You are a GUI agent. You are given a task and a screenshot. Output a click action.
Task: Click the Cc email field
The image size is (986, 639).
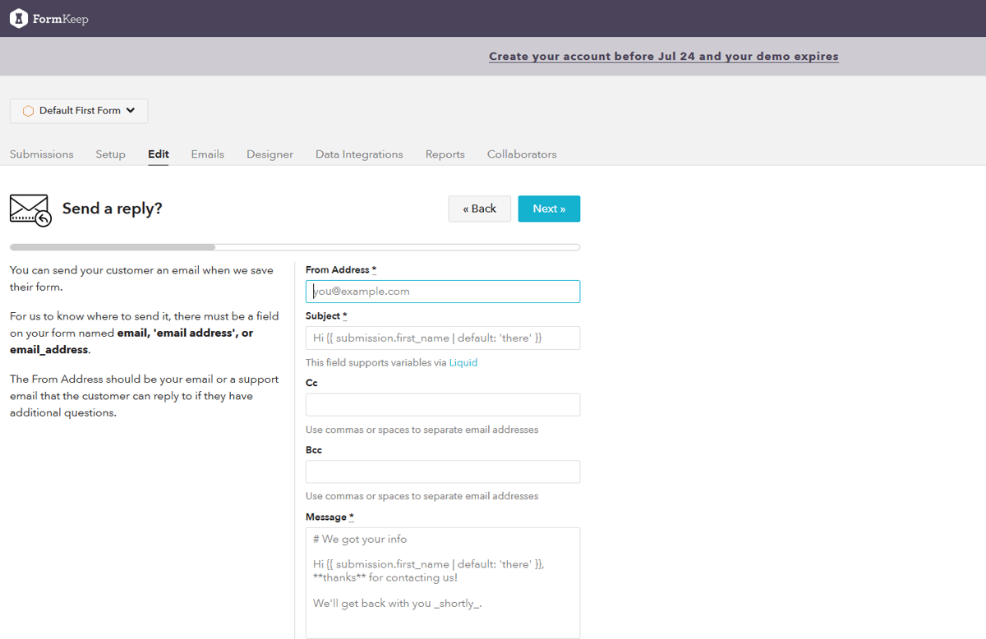point(442,404)
